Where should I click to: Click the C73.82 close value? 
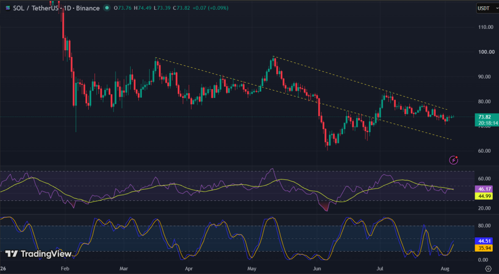click(182, 8)
